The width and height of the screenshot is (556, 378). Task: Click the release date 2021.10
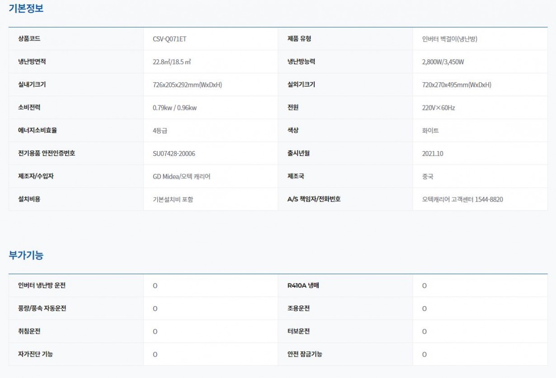(432, 154)
